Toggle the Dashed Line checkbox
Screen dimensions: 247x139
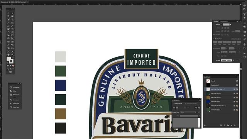pyautogui.click(x=214, y=39)
